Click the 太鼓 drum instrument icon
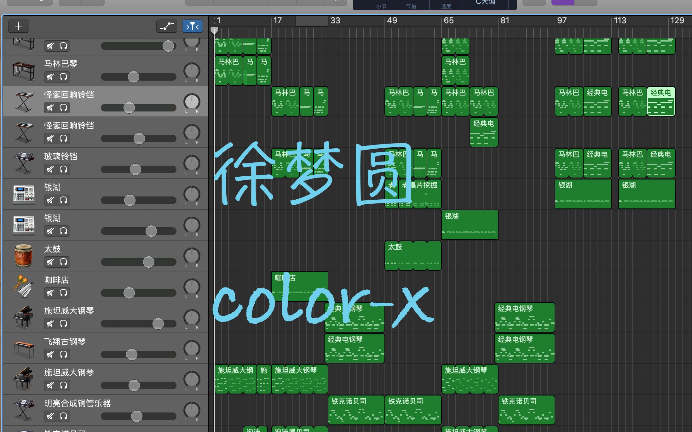The image size is (692, 432). [23, 256]
